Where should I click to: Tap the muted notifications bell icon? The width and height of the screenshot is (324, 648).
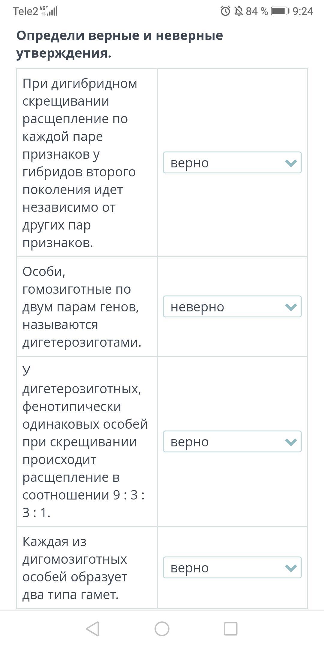[x=239, y=11]
